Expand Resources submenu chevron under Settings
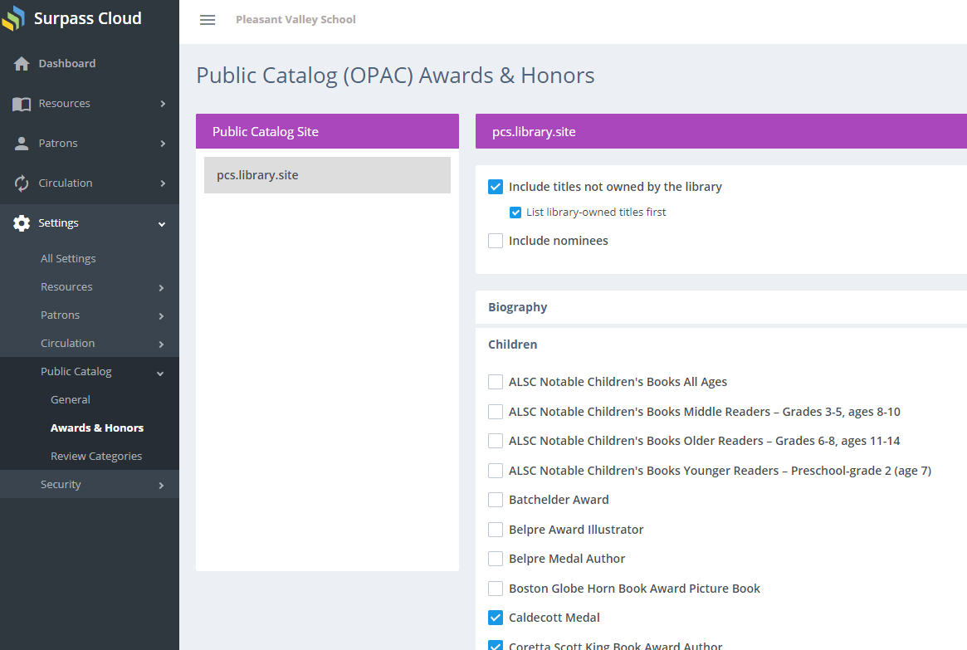This screenshot has height=650, width=967. click(x=161, y=288)
